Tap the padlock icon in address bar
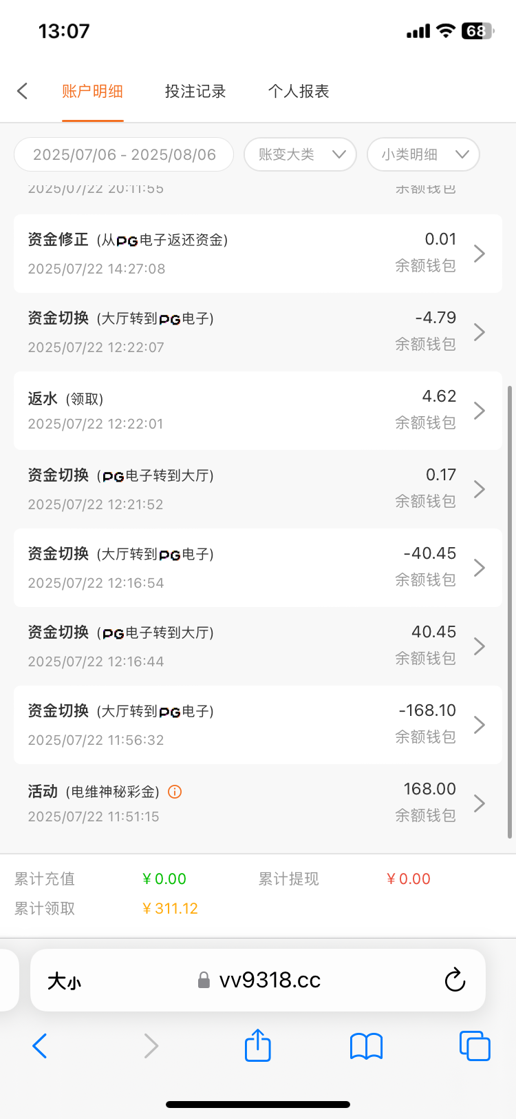 [x=204, y=981]
